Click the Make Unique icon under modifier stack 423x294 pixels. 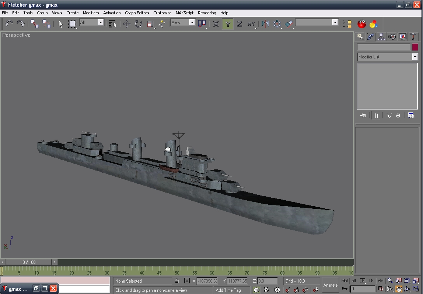click(x=389, y=115)
